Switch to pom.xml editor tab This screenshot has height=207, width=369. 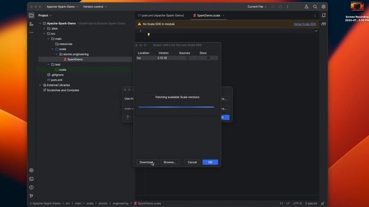pos(161,16)
